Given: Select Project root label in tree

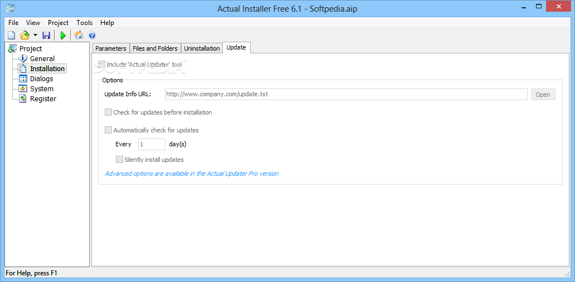Looking at the screenshot, I should [x=31, y=48].
